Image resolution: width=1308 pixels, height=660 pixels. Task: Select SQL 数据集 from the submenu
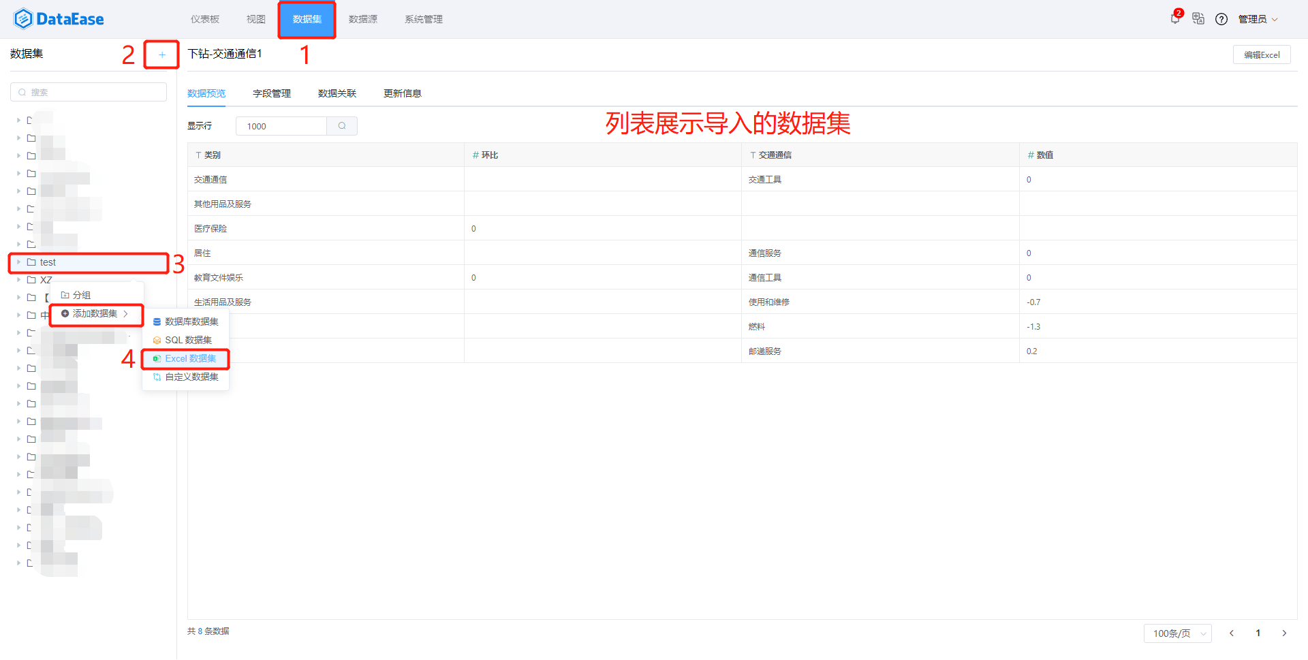point(188,339)
